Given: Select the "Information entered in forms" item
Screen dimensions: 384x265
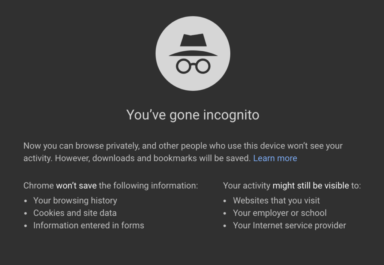Looking at the screenshot, I should click(88, 225).
